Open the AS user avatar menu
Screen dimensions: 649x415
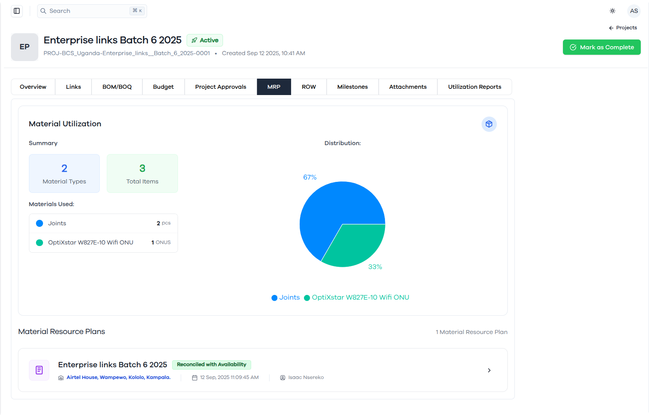click(634, 11)
